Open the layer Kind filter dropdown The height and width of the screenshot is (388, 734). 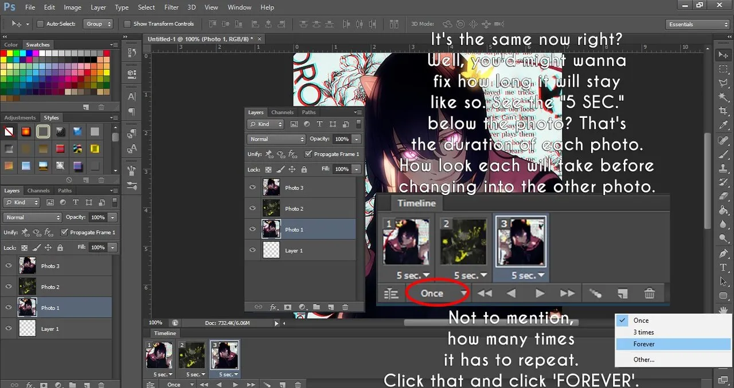click(x=22, y=203)
